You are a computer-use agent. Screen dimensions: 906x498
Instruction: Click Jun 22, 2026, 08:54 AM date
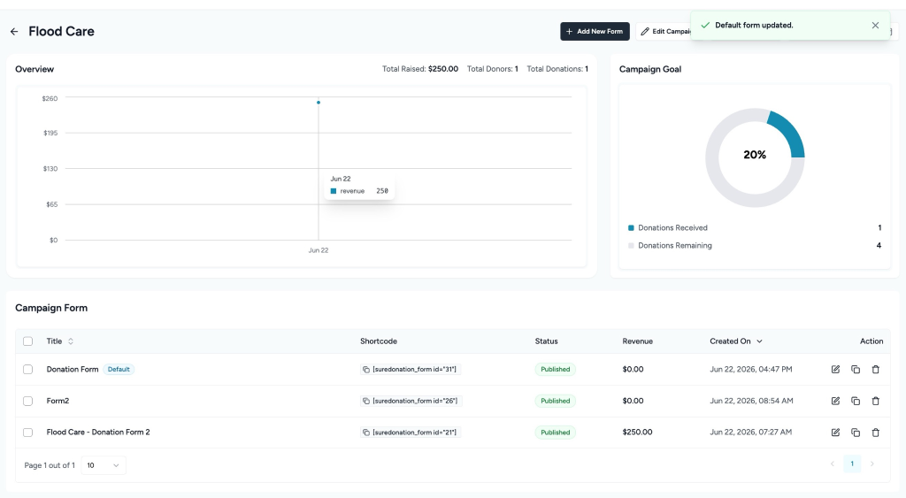pyautogui.click(x=751, y=401)
